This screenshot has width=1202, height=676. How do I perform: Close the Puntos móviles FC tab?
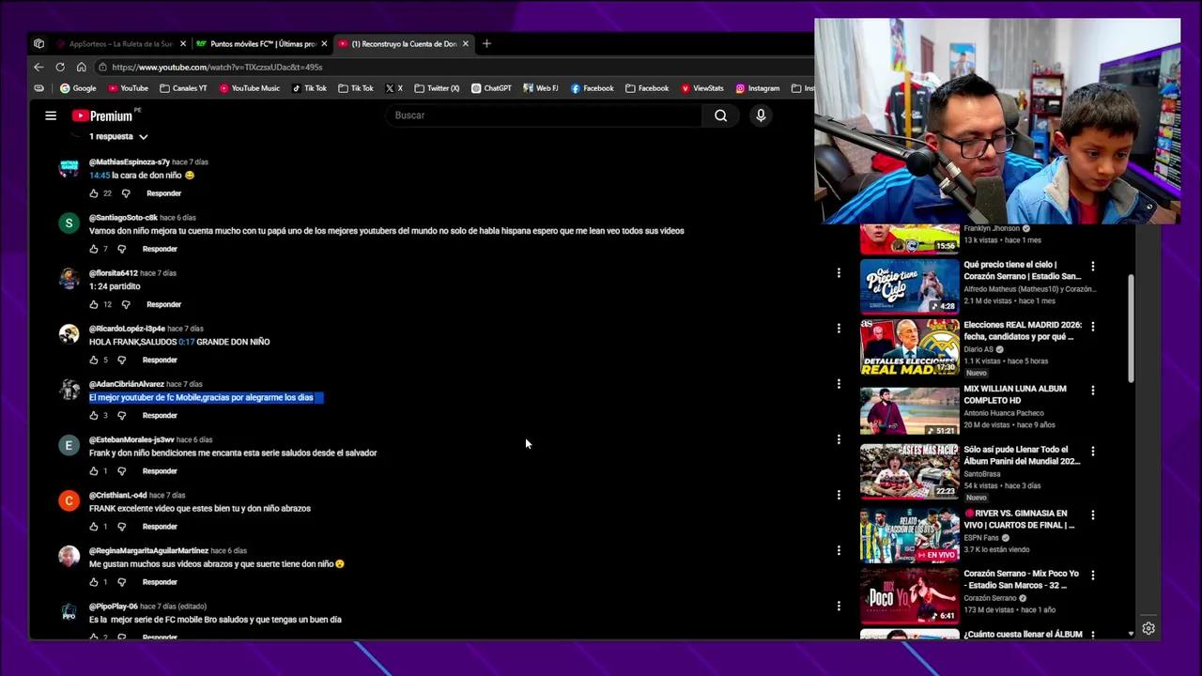[x=324, y=43]
